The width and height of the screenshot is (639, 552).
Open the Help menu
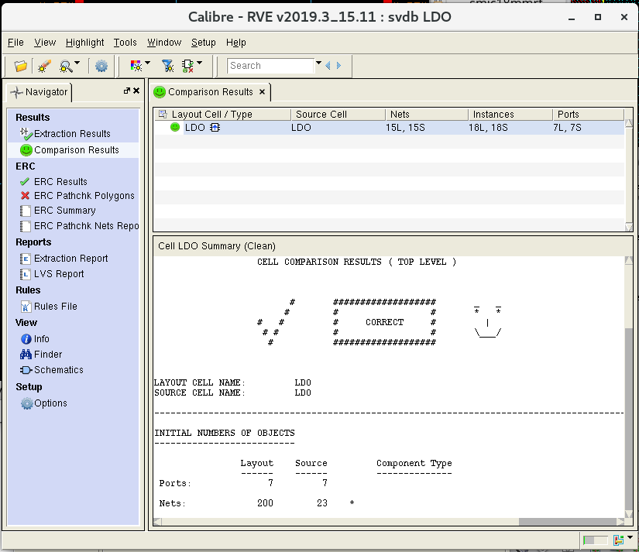(x=236, y=43)
